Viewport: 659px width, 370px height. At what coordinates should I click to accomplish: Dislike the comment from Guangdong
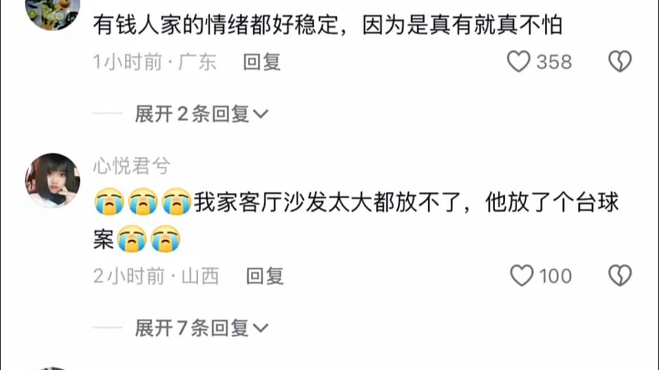[x=620, y=61]
